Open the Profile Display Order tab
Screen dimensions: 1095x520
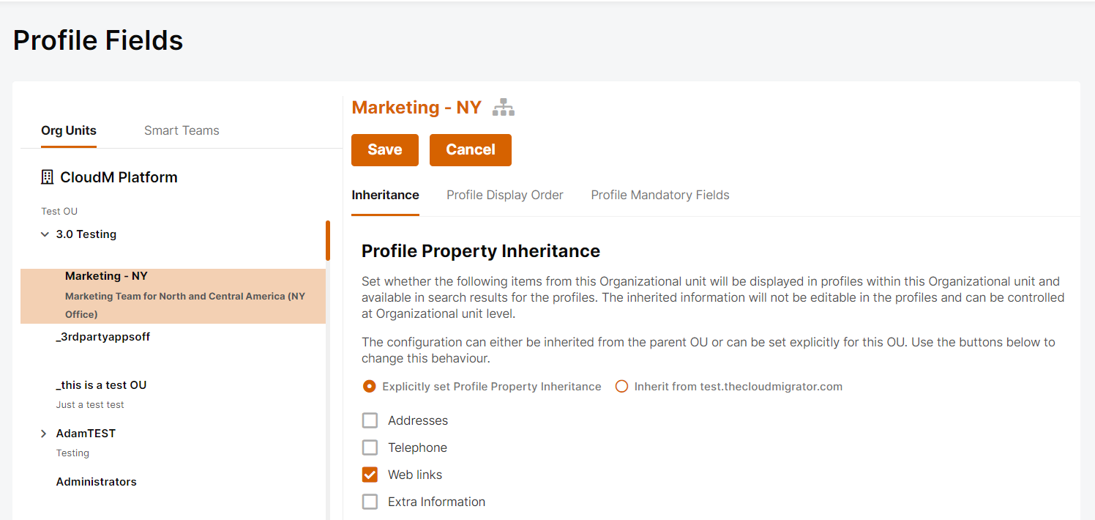[505, 195]
